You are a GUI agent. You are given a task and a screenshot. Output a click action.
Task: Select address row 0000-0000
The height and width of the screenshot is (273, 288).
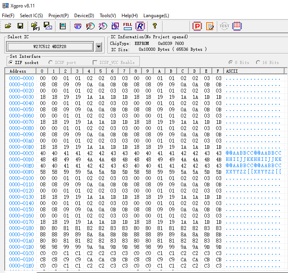click(x=21, y=78)
